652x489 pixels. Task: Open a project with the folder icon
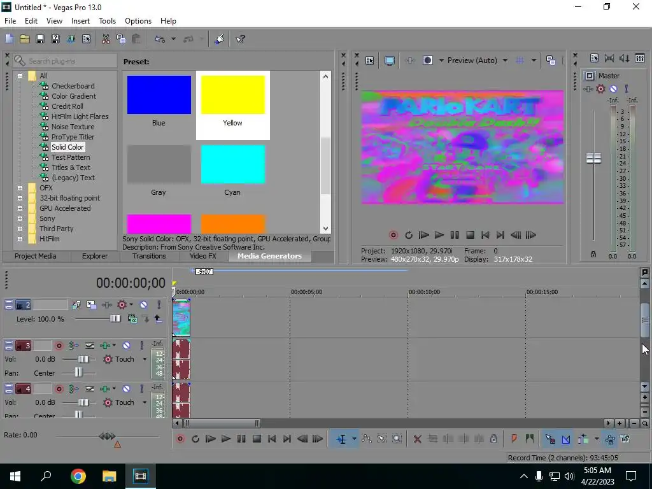[x=25, y=39]
